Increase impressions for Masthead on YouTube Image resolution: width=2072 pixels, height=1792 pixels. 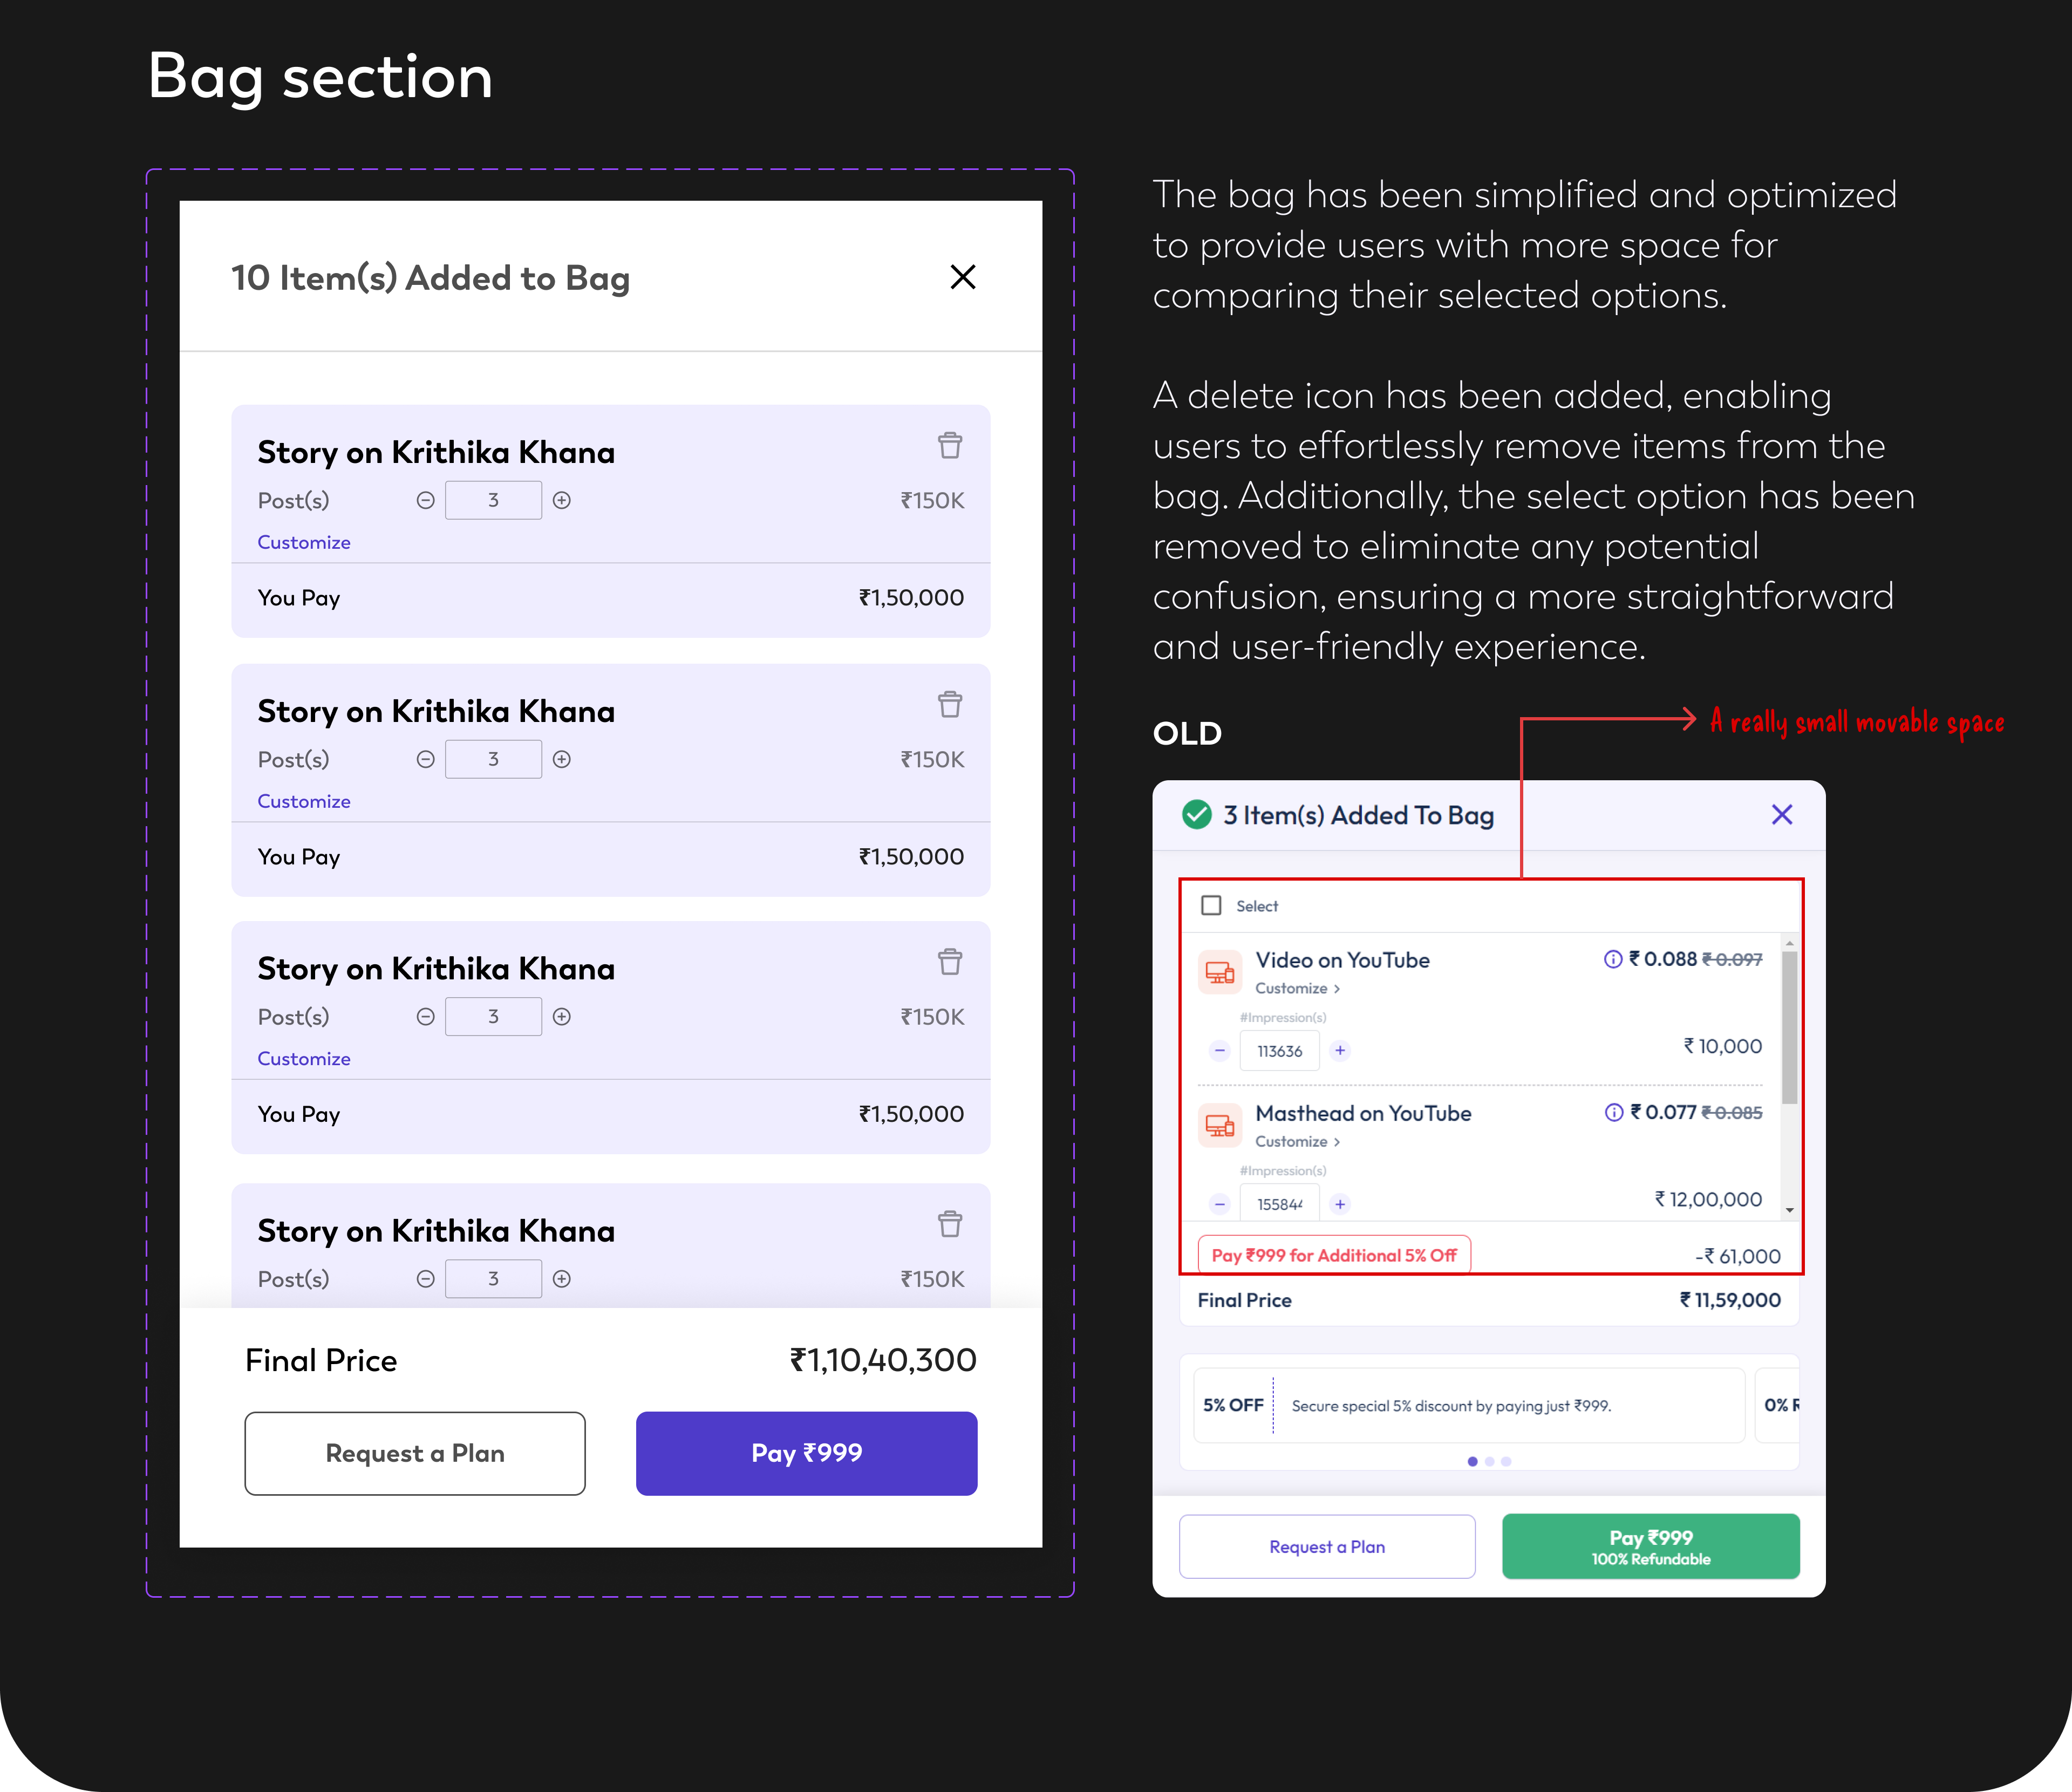[1340, 1203]
